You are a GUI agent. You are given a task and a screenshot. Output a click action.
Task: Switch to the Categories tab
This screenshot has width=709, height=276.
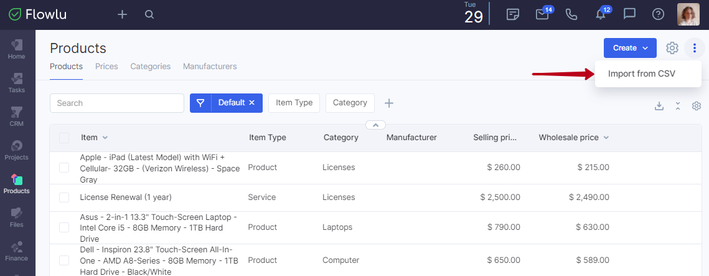pyautogui.click(x=151, y=67)
